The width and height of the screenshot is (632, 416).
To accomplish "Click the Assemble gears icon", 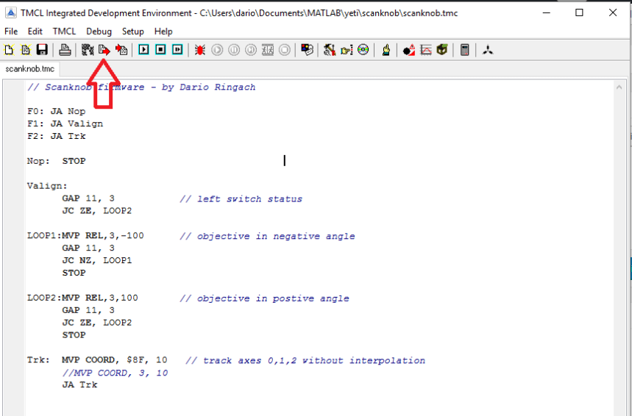I will coord(88,50).
